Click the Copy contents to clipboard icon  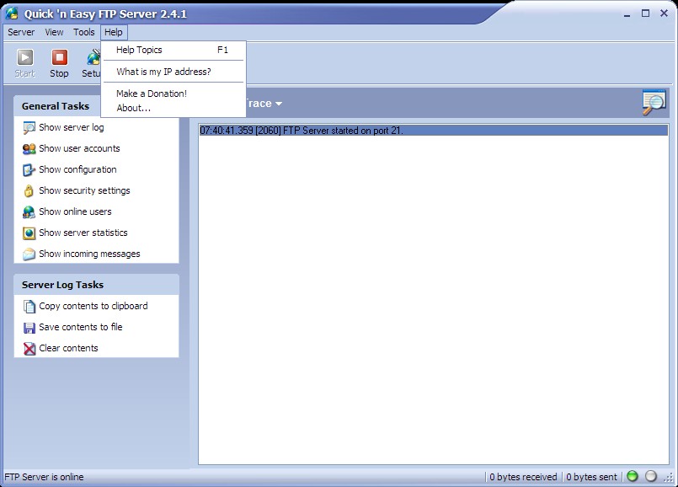(29, 306)
